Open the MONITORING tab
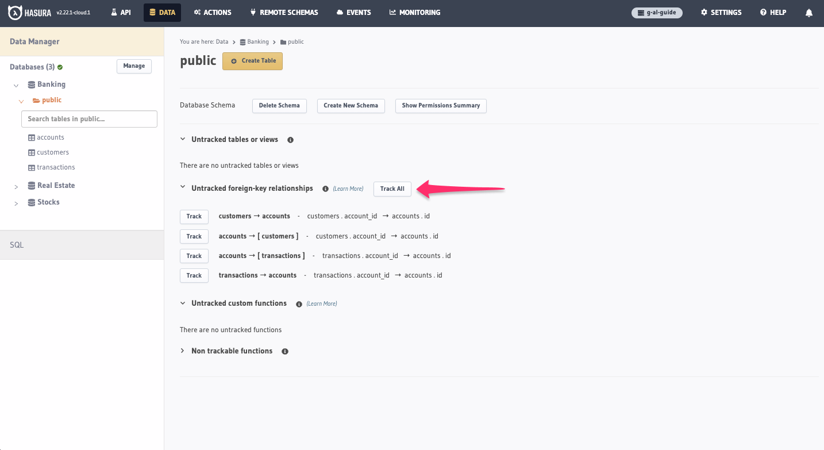 pos(414,12)
